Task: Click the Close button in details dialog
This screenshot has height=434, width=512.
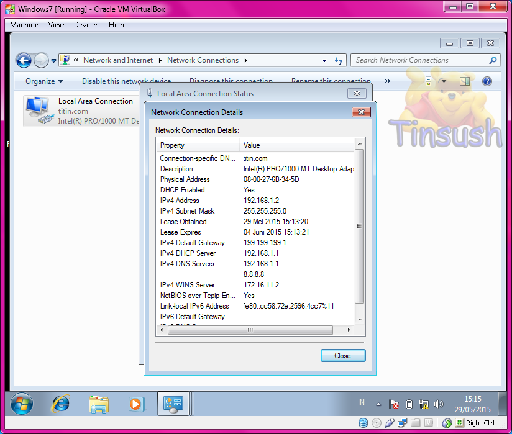Action: click(x=343, y=356)
